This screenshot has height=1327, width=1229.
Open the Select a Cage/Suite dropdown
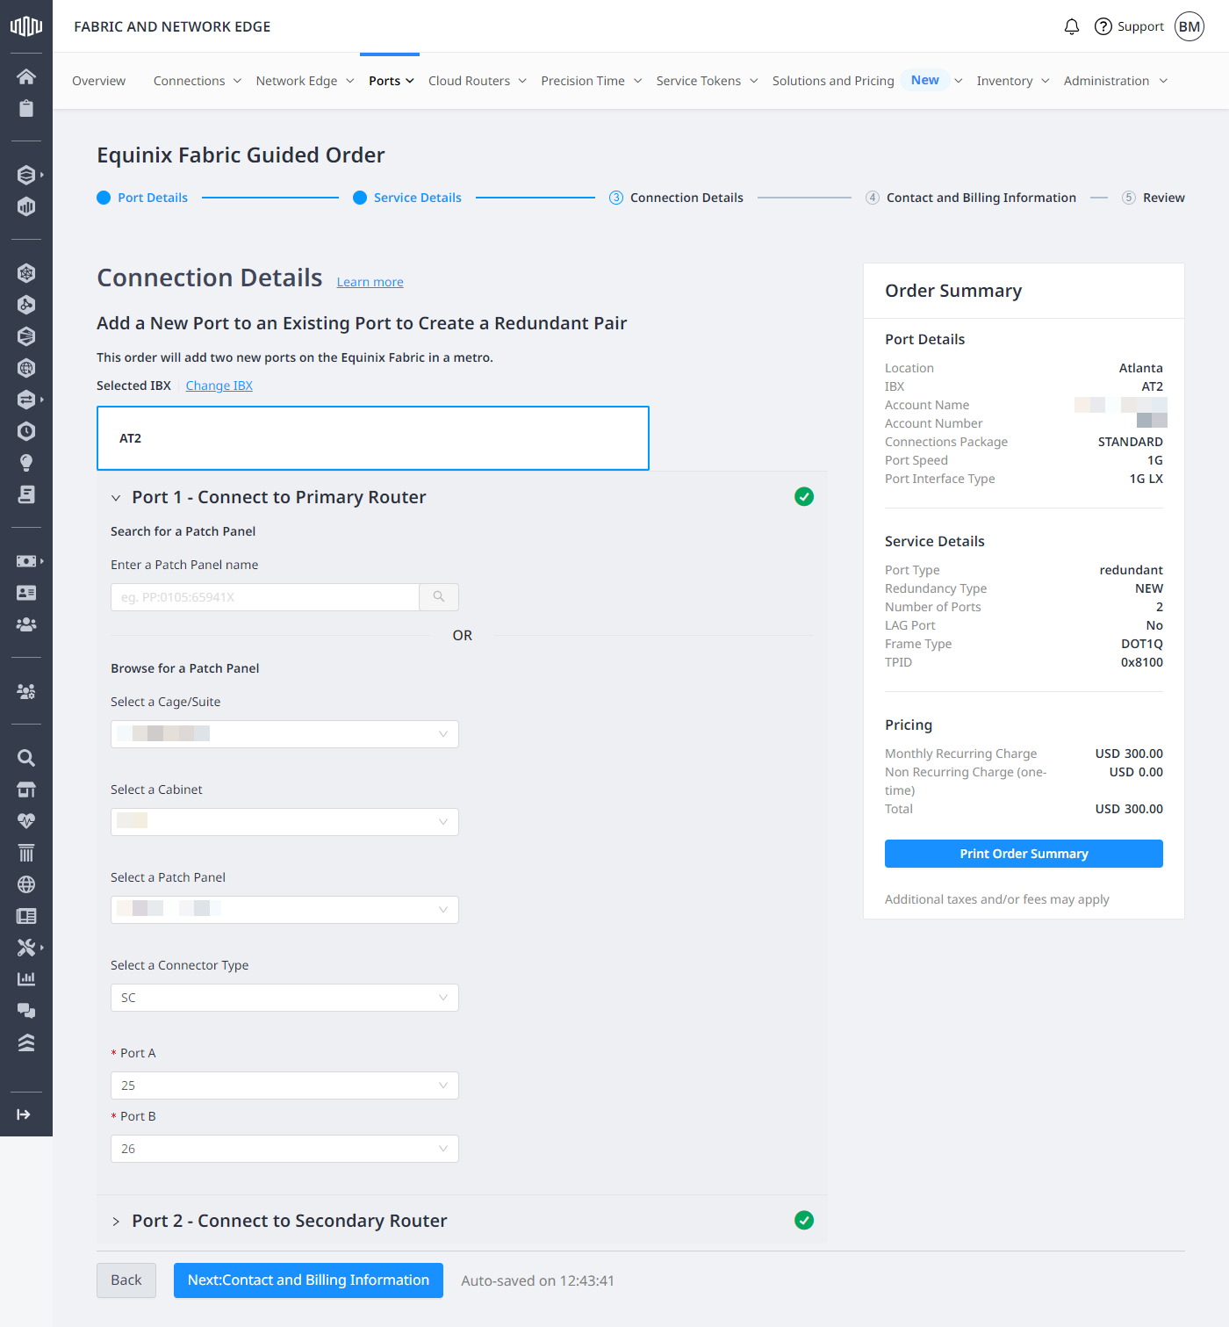pos(284,734)
